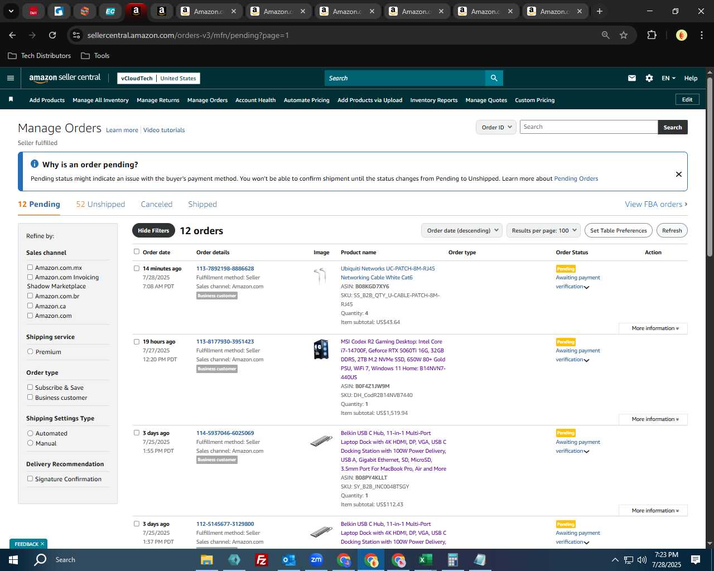Viewport: 714px width, 571px height.
Task: Click the zoom magnifier icon in address bar
Action: click(605, 35)
